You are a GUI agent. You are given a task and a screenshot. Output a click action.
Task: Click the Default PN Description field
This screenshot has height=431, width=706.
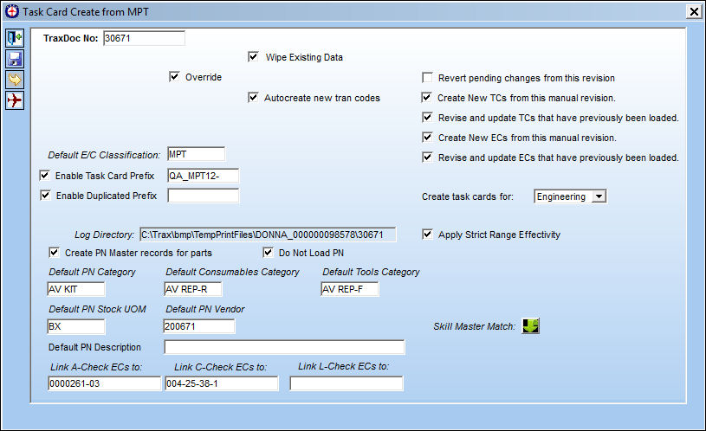tap(284, 347)
